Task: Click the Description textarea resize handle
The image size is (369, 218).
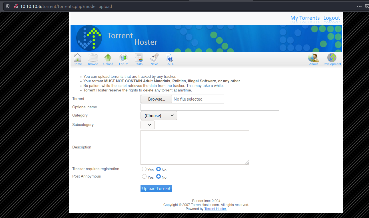Action: (x=247, y=162)
